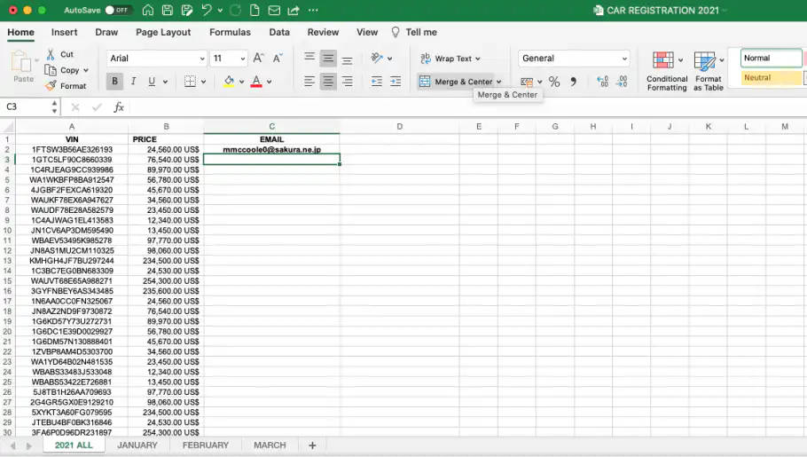Open the Insert ribbon tab
The height and width of the screenshot is (457, 807).
(x=65, y=32)
